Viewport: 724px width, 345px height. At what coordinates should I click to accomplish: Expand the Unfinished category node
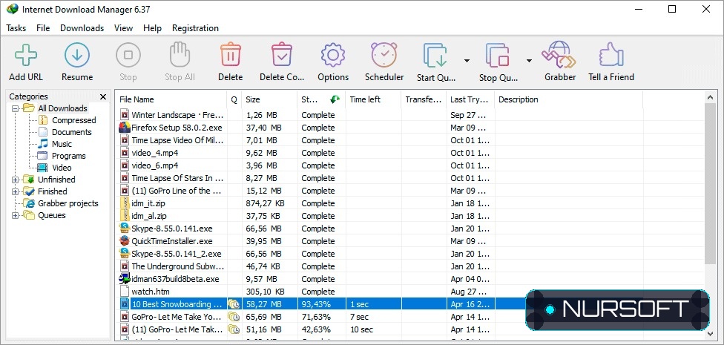(16, 180)
